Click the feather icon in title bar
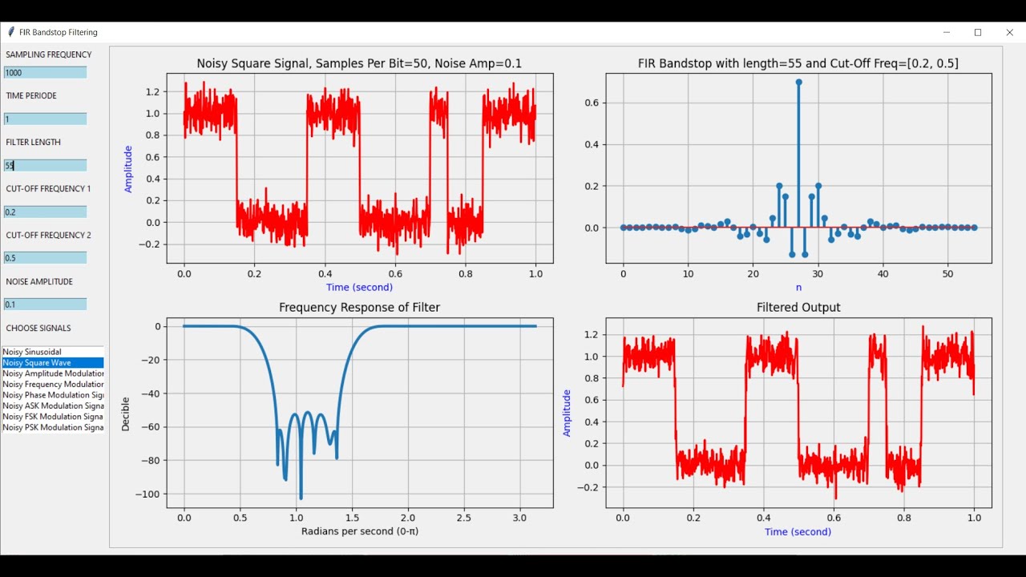 (x=10, y=32)
